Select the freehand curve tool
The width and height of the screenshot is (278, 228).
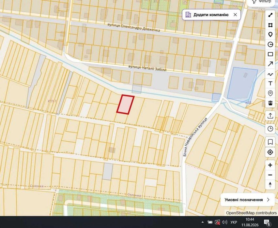coord(270,74)
